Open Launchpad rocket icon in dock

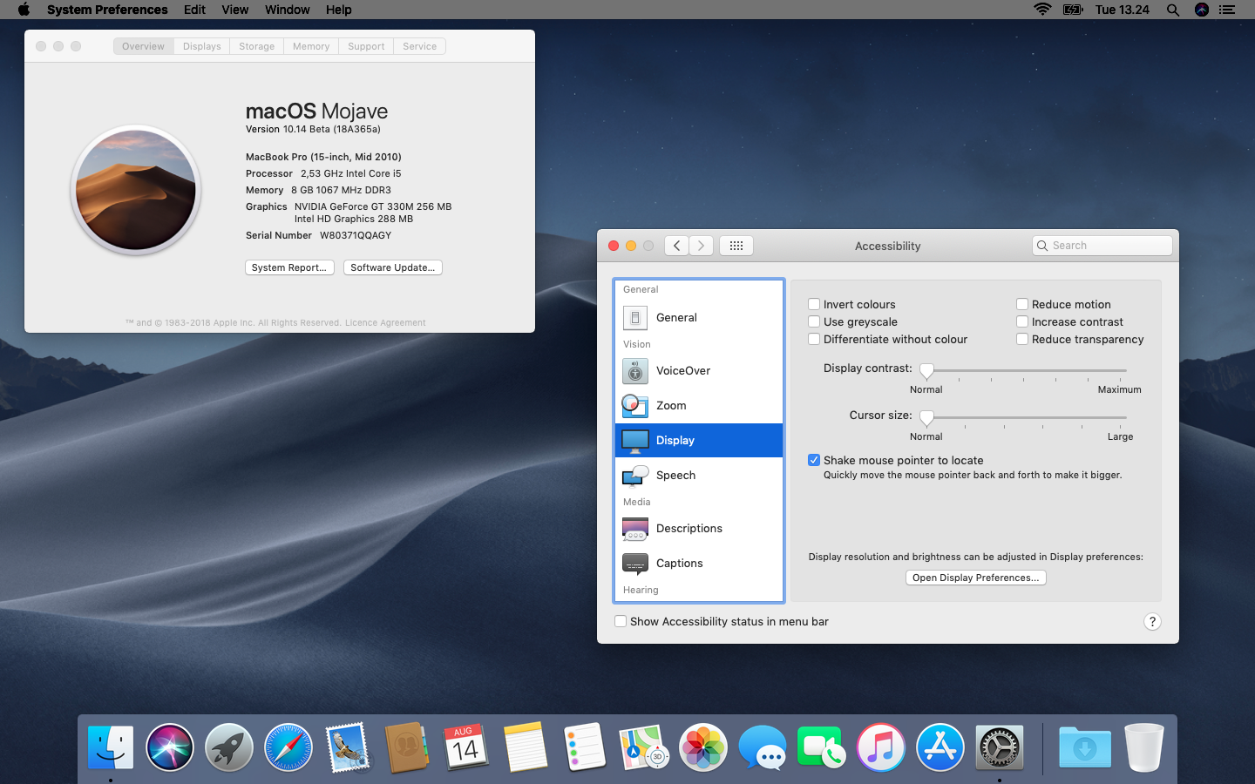tap(229, 747)
